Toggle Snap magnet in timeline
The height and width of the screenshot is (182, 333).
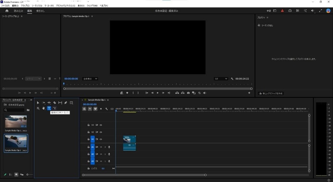pyautogui.click(x=90, y=109)
